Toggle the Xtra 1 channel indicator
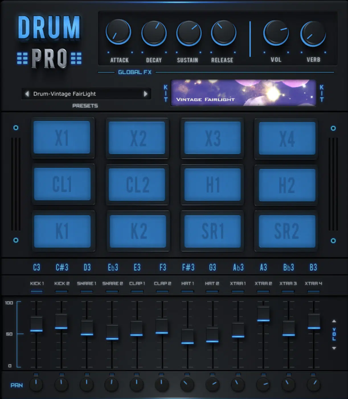 (238, 291)
